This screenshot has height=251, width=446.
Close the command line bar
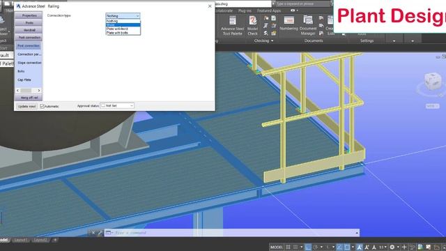pos(93,233)
